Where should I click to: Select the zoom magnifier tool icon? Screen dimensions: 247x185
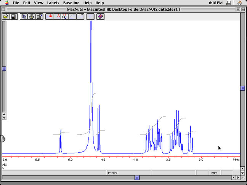point(65,17)
